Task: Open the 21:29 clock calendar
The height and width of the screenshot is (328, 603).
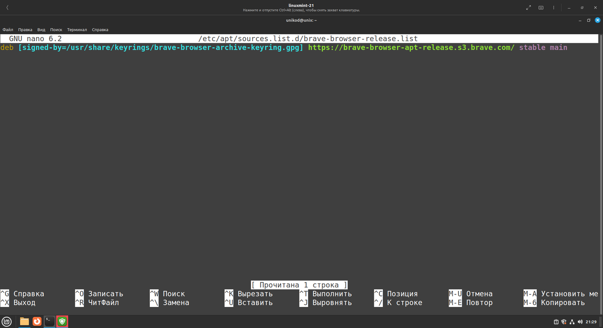Action: pos(591,321)
